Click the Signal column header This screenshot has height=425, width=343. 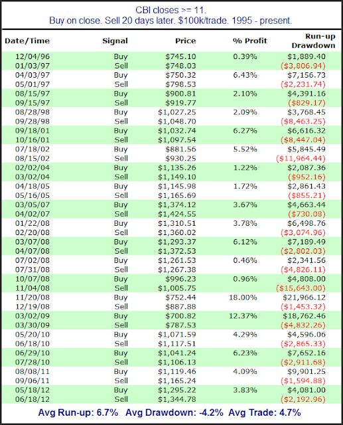(115, 41)
